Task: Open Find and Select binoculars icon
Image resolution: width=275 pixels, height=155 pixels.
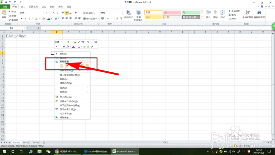Action: tap(259, 13)
